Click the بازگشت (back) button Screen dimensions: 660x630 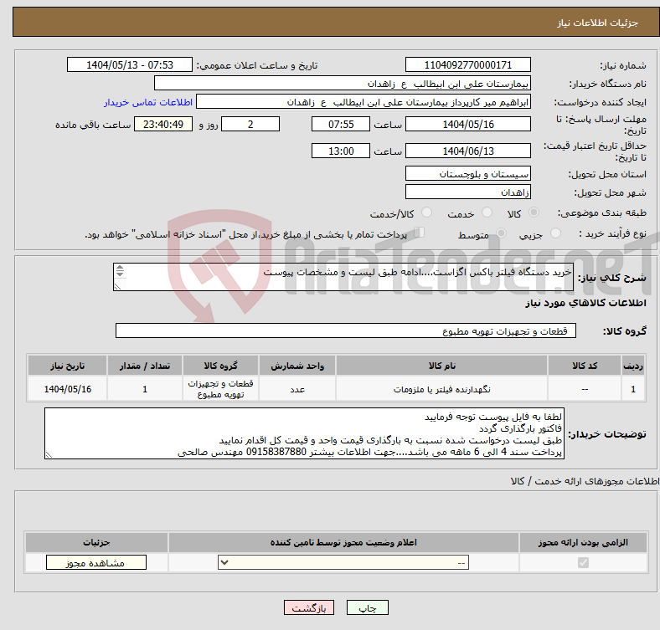pos(309,608)
